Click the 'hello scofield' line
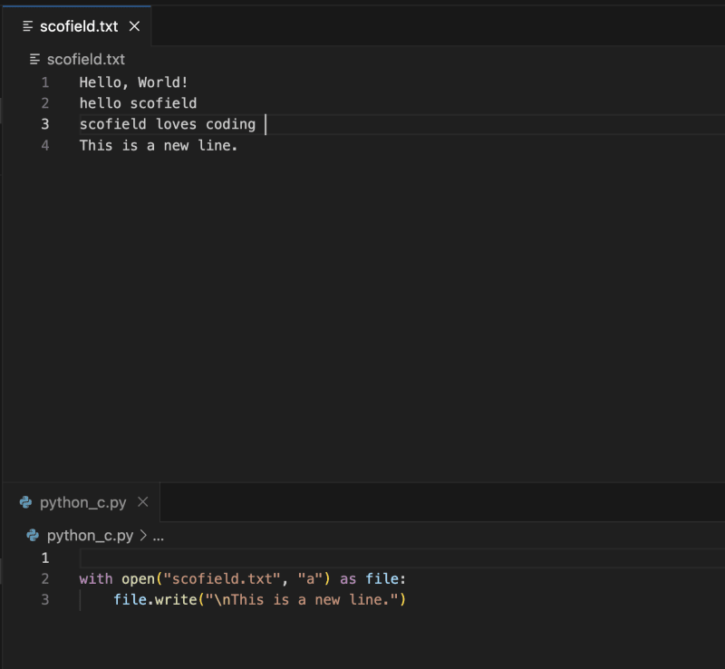 (x=138, y=103)
